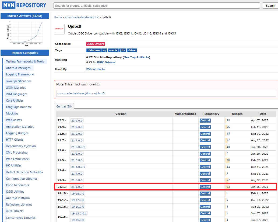Open XML Processing category
The image size is (278, 222).
pos(17,152)
